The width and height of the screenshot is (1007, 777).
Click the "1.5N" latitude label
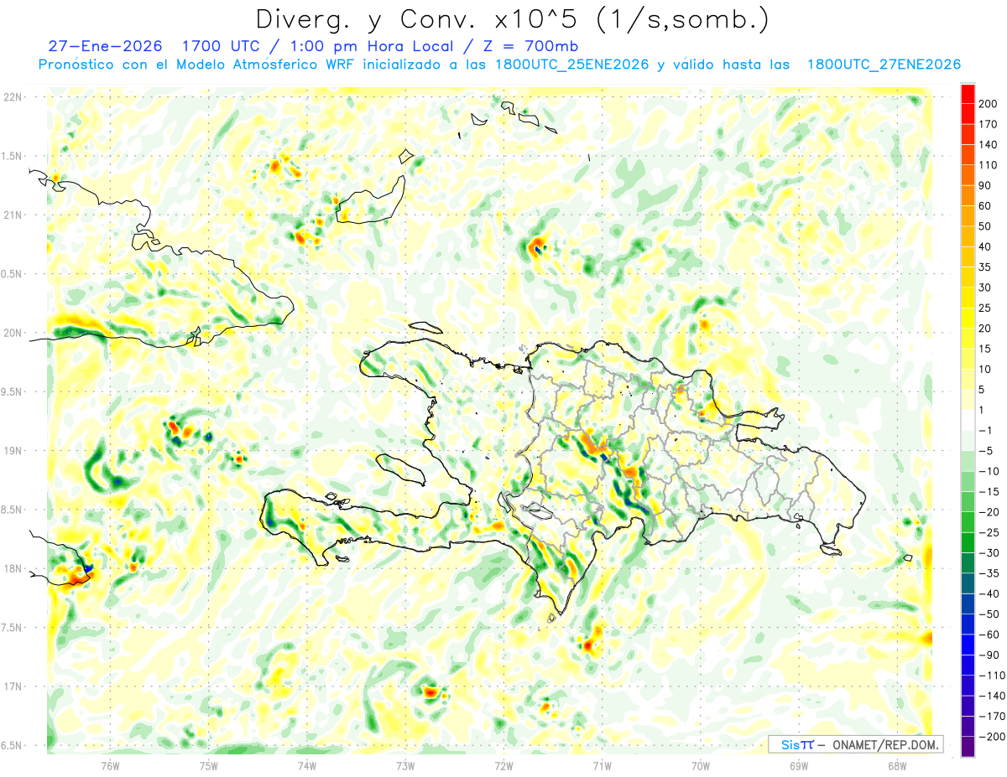click(x=13, y=156)
